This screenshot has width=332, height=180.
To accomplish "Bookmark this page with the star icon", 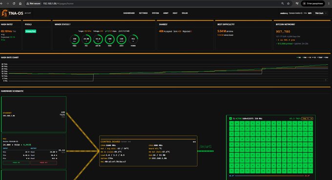I will 288,3.
